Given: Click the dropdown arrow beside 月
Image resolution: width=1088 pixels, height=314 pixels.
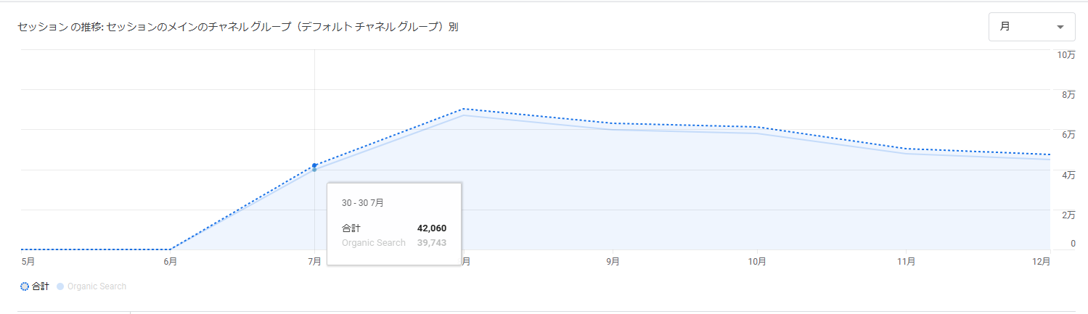Looking at the screenshot, I should tap(1060, 28).
